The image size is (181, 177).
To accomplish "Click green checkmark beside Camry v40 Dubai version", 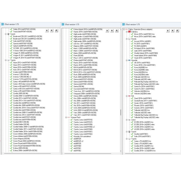I will [x=12, y=84].
